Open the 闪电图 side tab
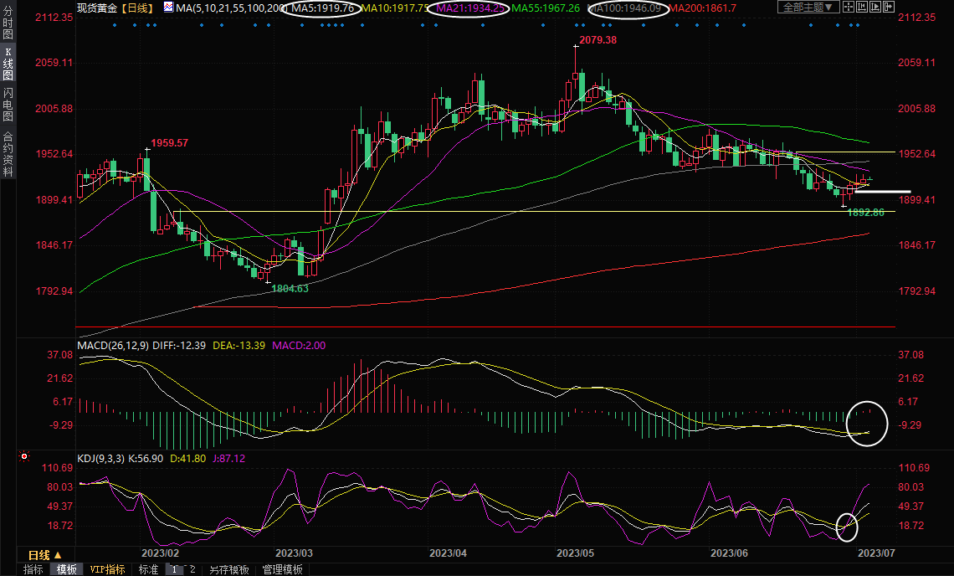 [8, 105]
